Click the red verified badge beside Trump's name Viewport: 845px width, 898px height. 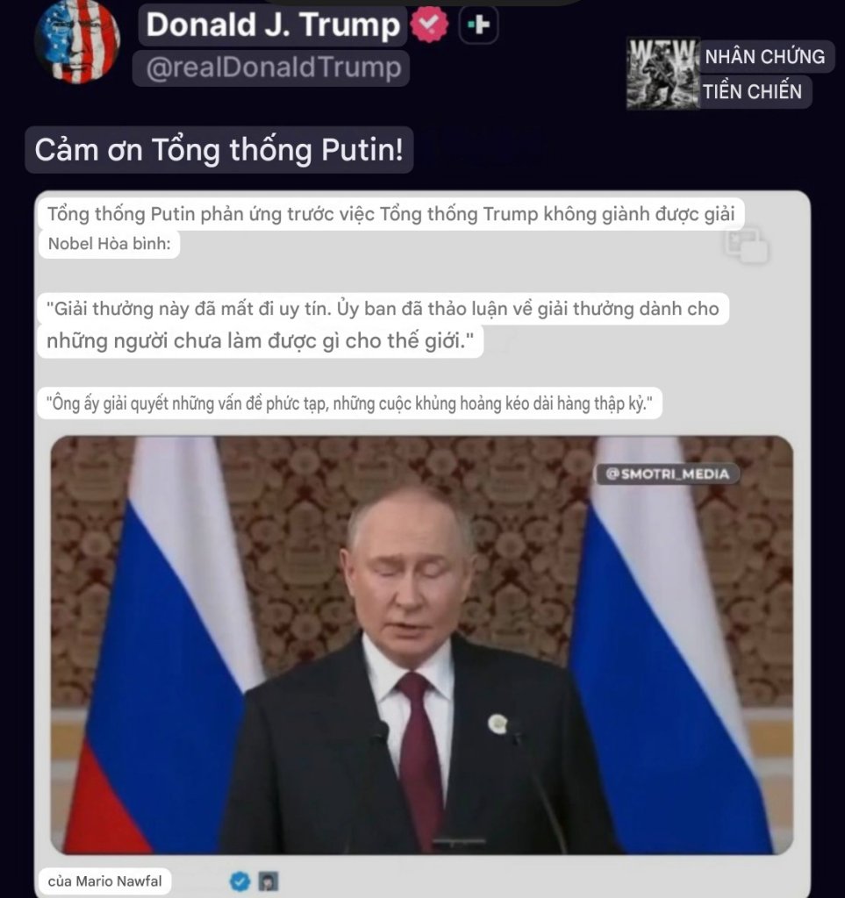(x=429, y=24)
